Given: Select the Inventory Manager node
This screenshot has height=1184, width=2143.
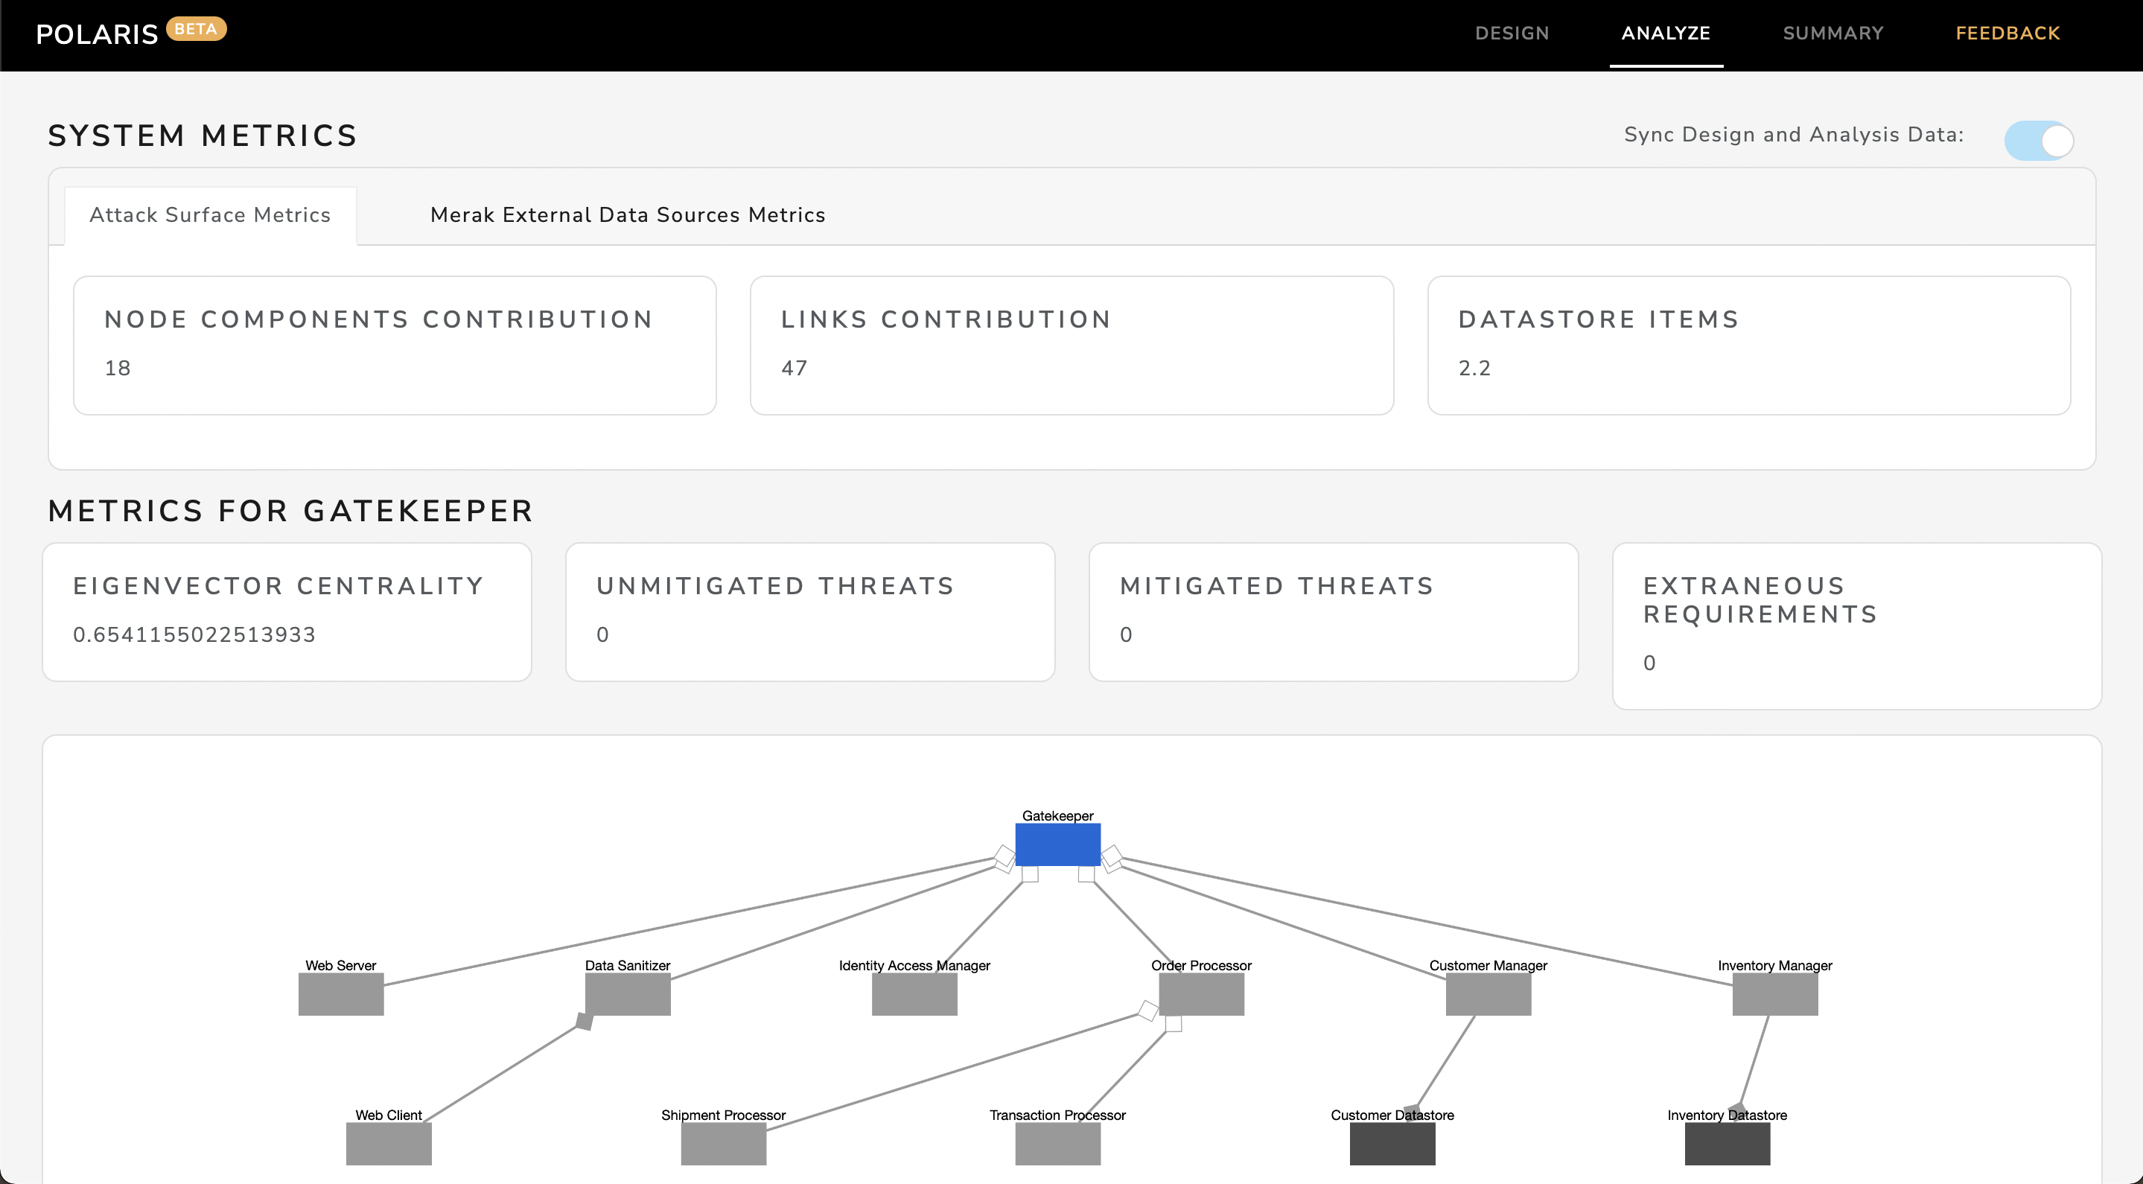Looking at the screenshot, I should (1774, 994).
